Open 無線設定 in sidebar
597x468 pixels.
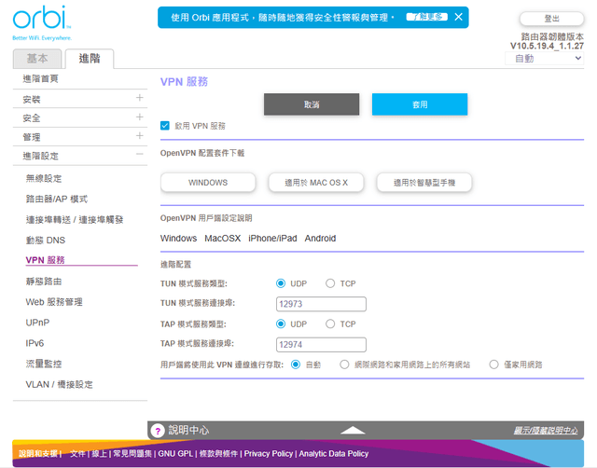click(x=44, y=178)
